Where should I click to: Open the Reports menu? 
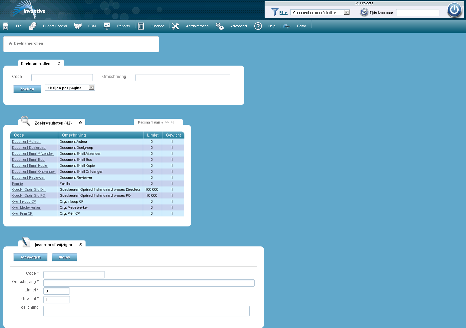click(123, 26)
